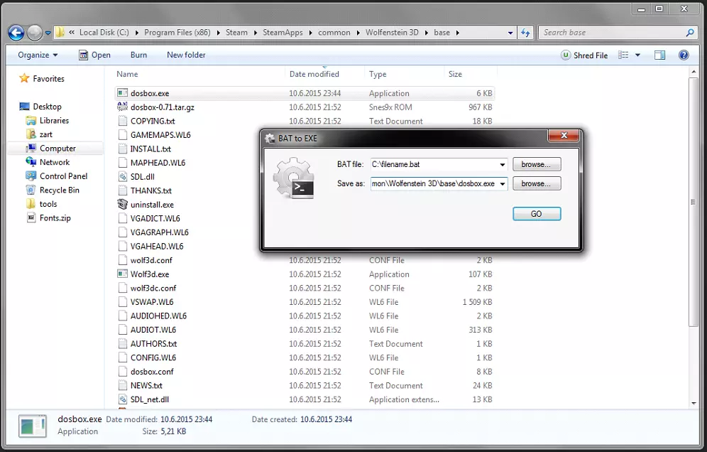The height and width of the screenshot is (452, 707).
Task: Select INSTALL.txt file
Action: (x=150, y=149)
